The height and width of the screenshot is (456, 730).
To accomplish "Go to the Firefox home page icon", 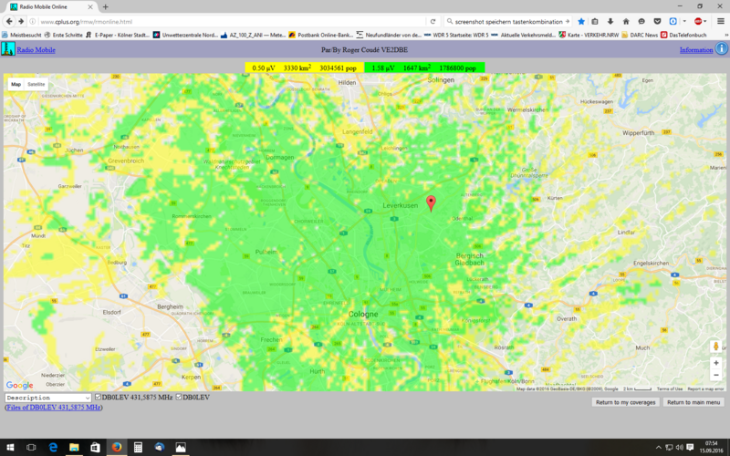I will tap(626, 21).
